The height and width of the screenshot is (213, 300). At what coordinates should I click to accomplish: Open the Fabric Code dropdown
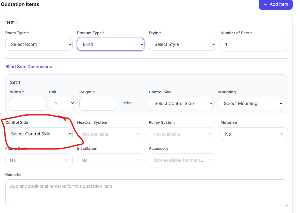point(39,160)
